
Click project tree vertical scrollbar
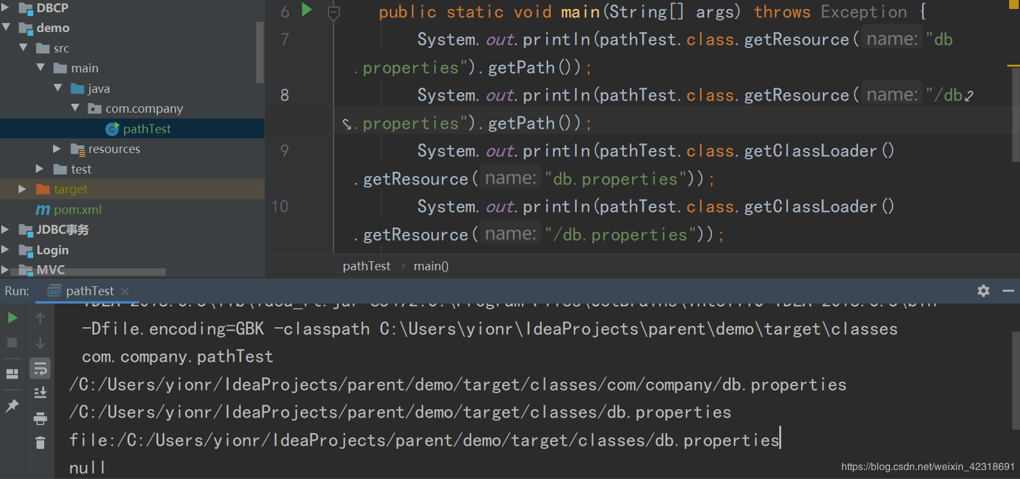260,52
